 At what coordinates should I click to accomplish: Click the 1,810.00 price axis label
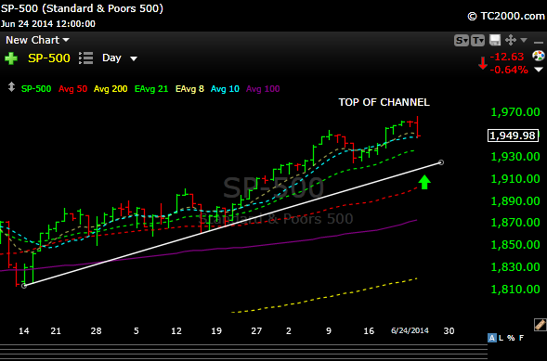[x=515, y=290]
